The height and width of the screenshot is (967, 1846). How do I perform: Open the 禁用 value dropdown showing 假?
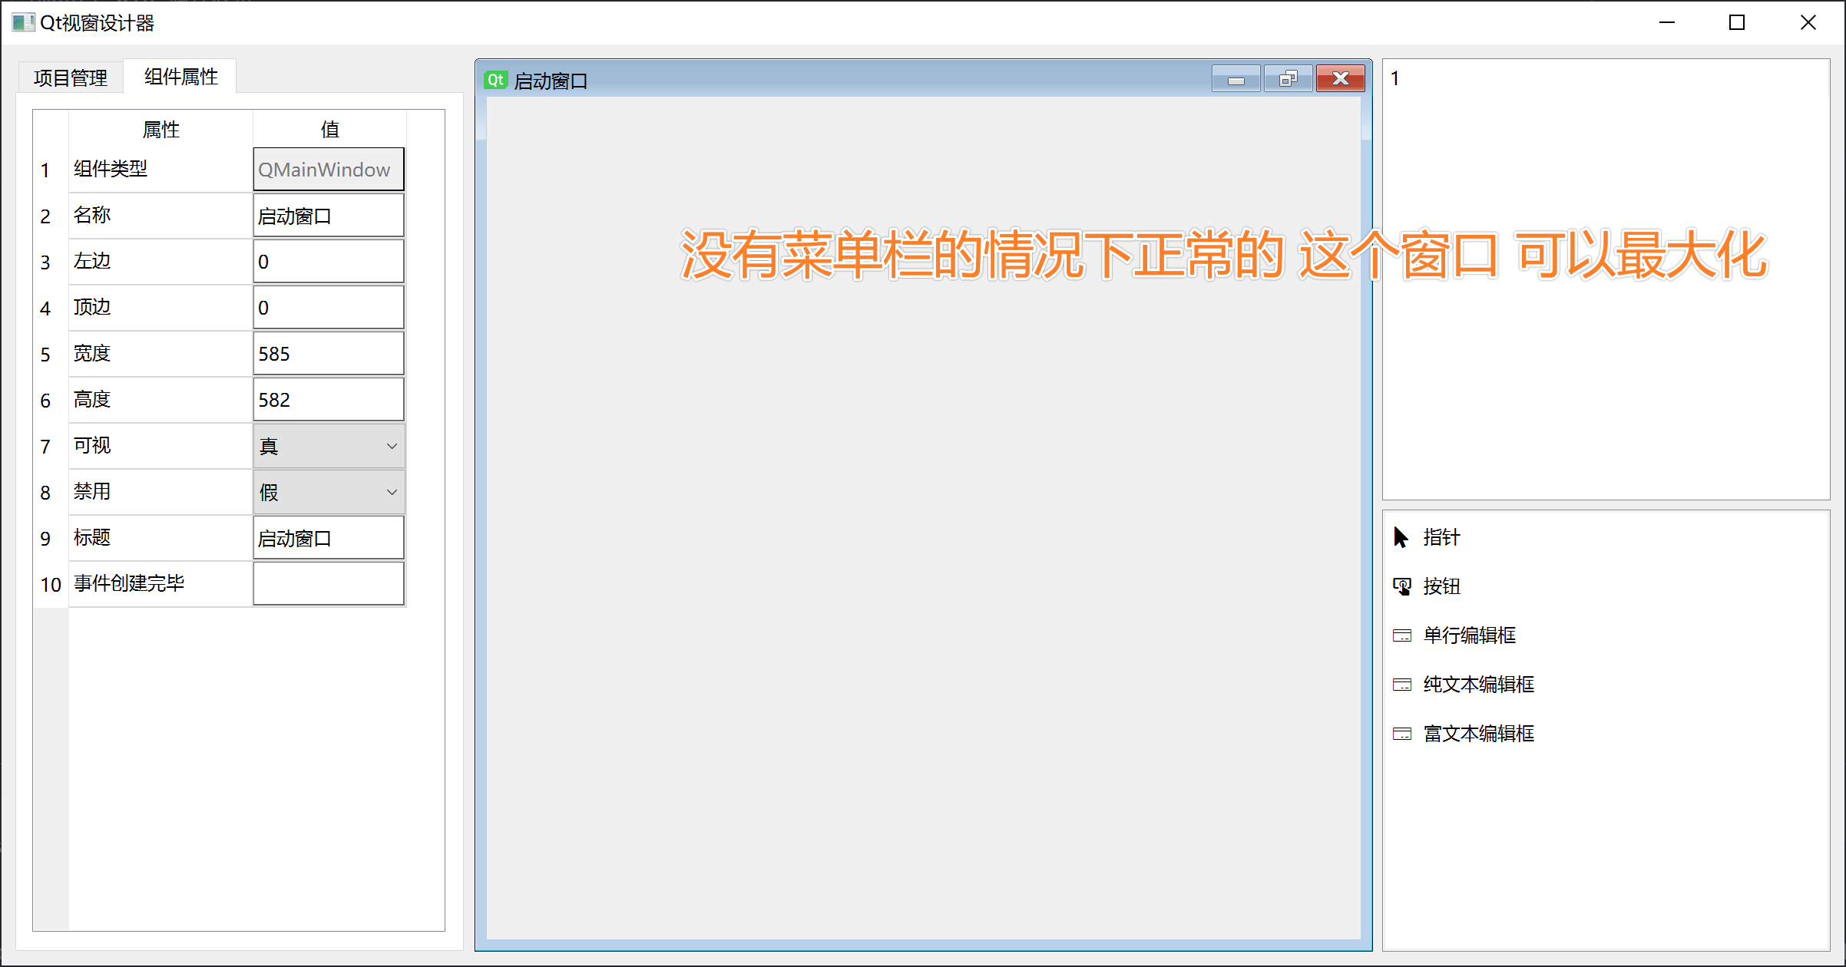(x=329, y=492)
